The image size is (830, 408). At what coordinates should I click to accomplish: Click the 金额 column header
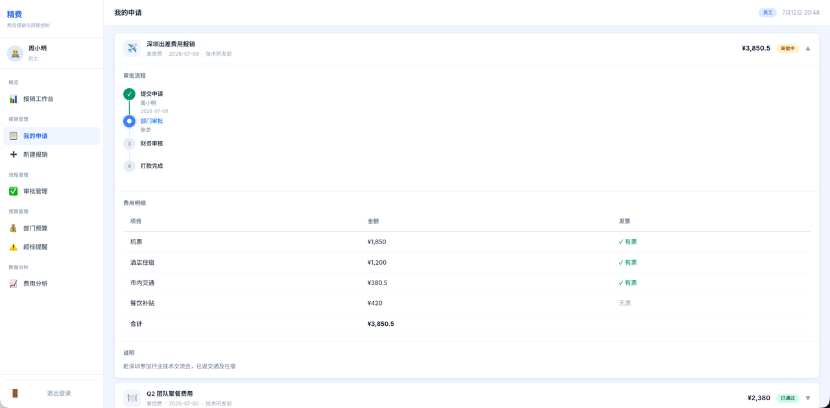pyautogui.click(x=373, y=221)
